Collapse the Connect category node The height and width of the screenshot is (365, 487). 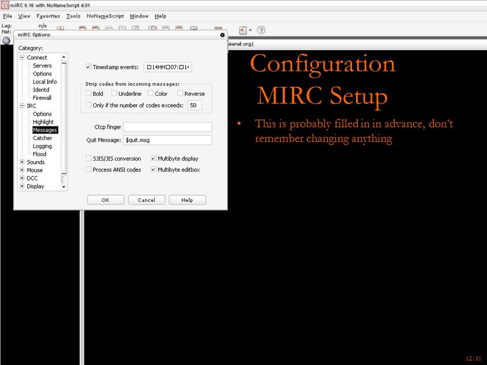pos(22,57)
